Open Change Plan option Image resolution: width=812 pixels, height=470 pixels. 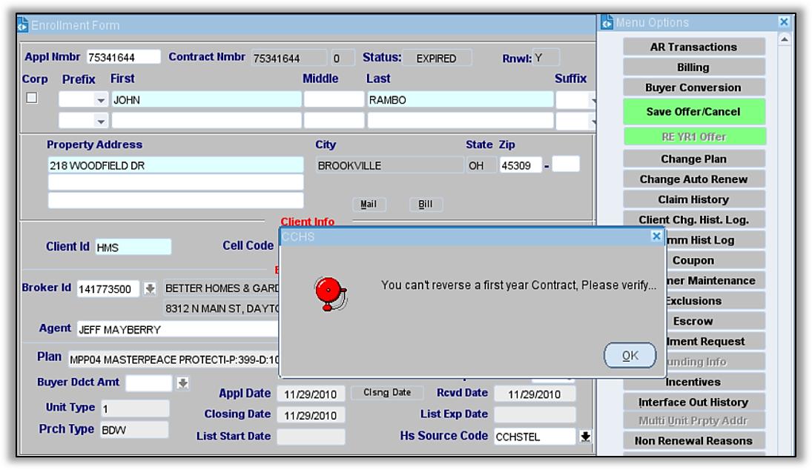694,159
